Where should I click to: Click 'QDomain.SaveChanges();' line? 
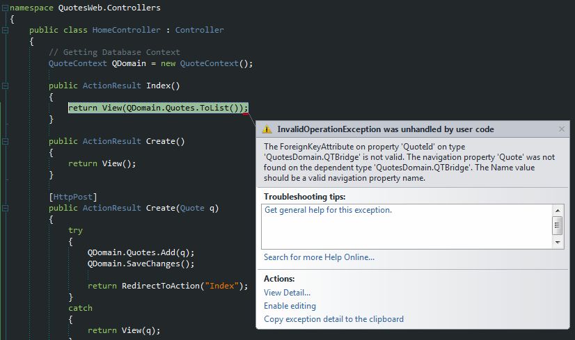[x=141, y=264]
